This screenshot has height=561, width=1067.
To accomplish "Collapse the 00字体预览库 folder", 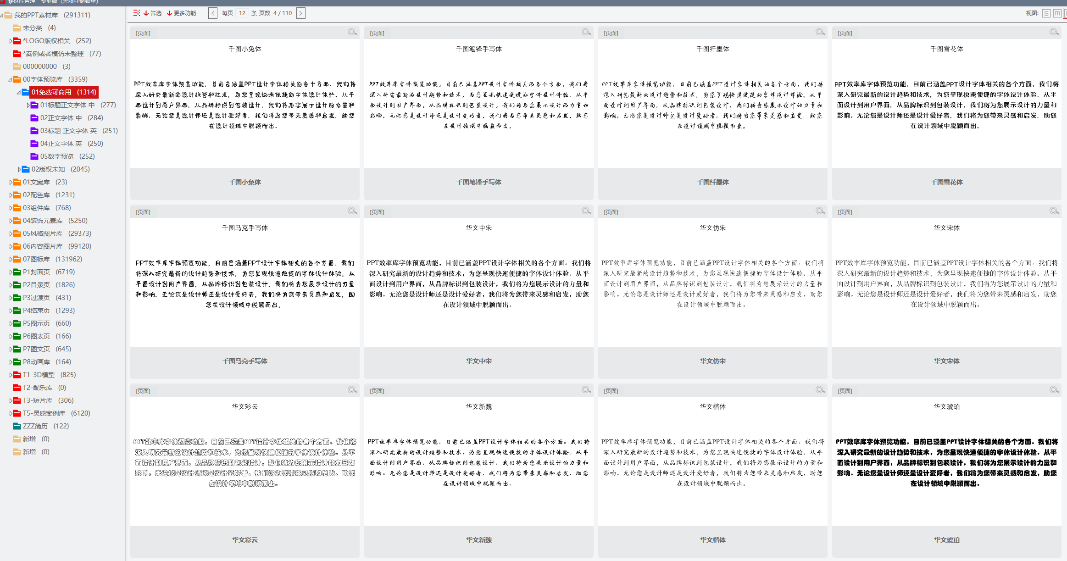I will (x=11, y=79).
